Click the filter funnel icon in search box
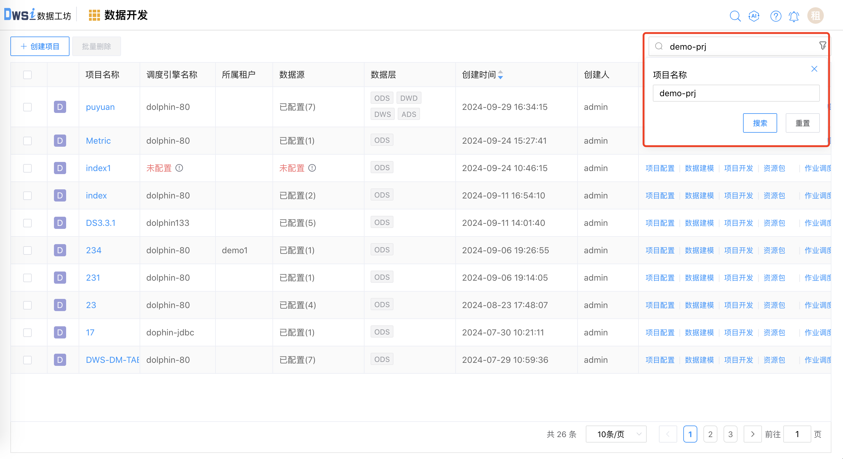This screenshot has width=843, height=459. click(822, 46)
